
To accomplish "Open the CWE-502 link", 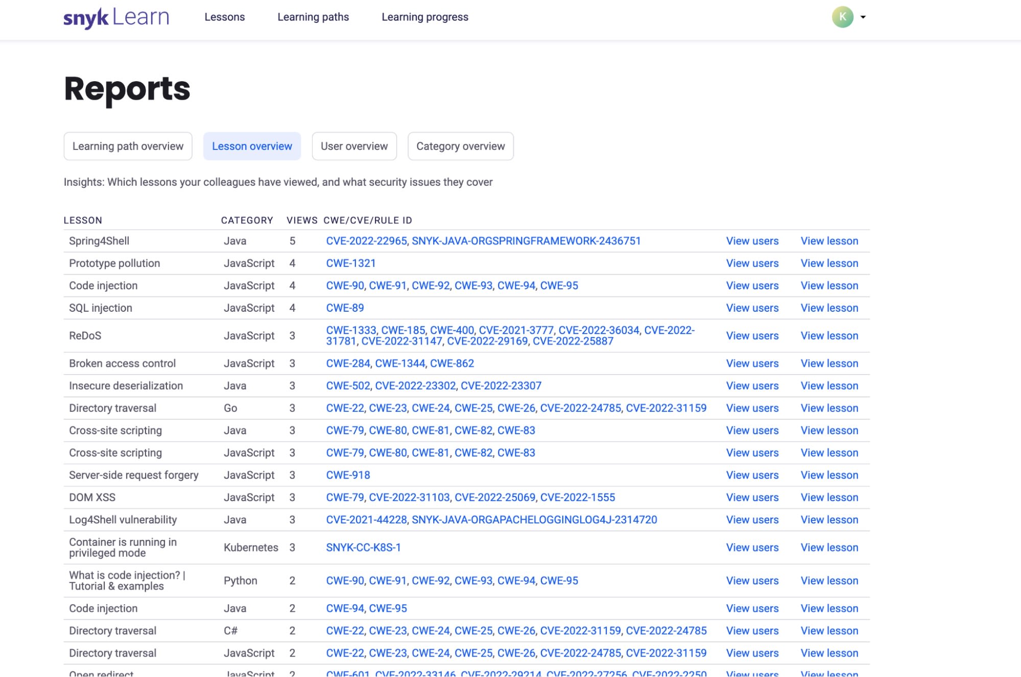I will click(348, 386).
